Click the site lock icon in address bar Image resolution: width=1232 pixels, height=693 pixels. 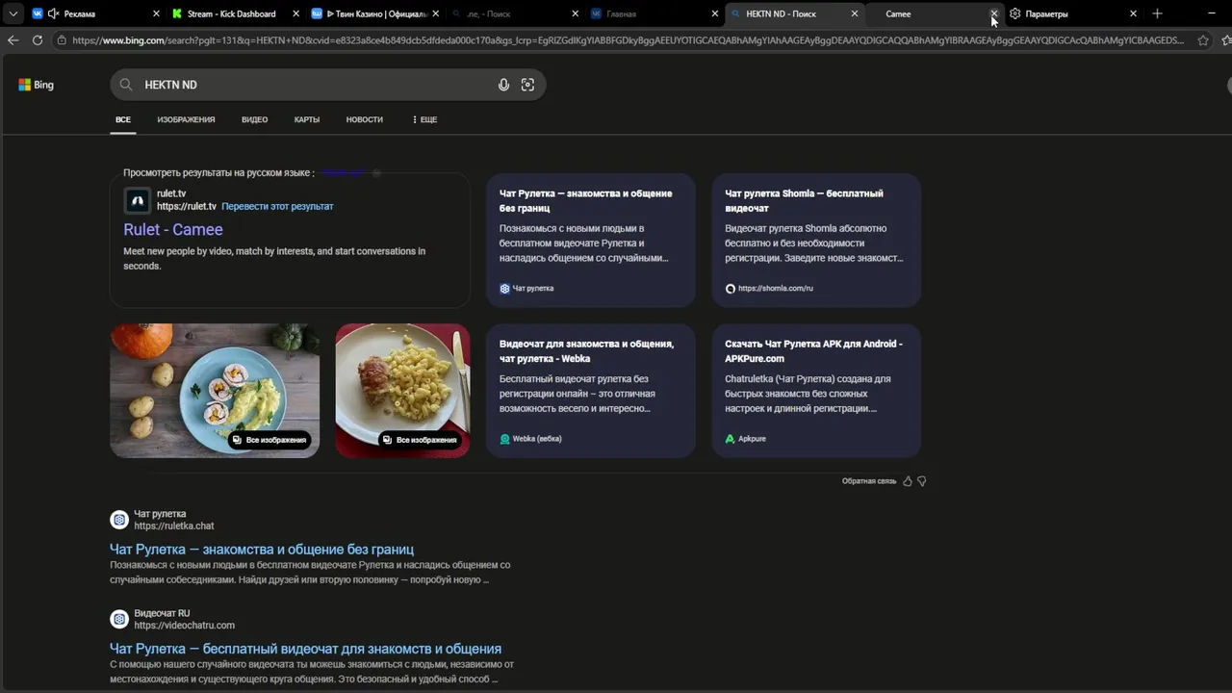click(62, 40)
